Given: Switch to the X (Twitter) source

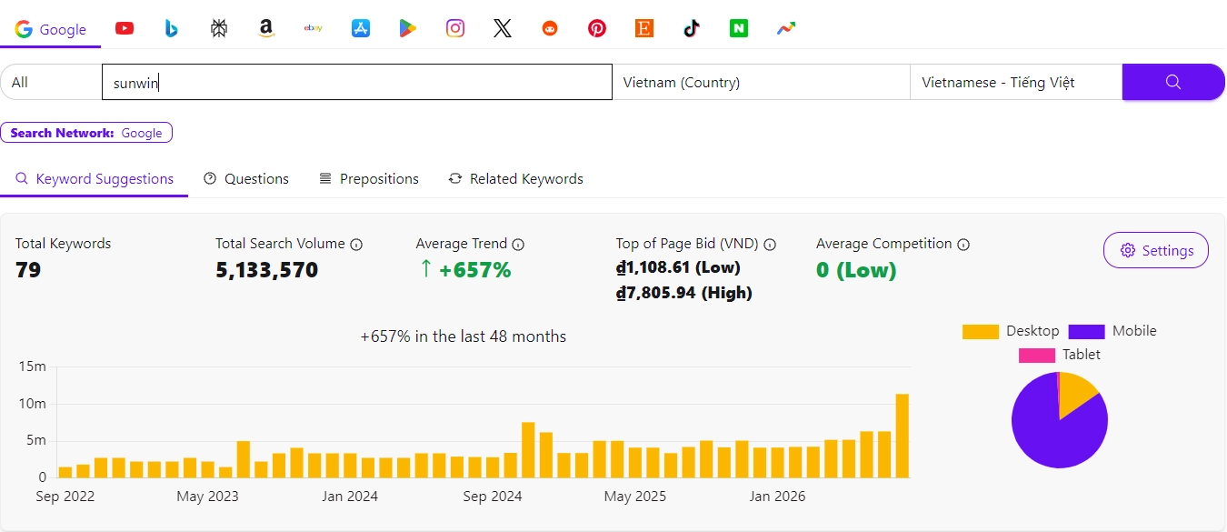Looking at the screenshot, I should tap(503, 28).
